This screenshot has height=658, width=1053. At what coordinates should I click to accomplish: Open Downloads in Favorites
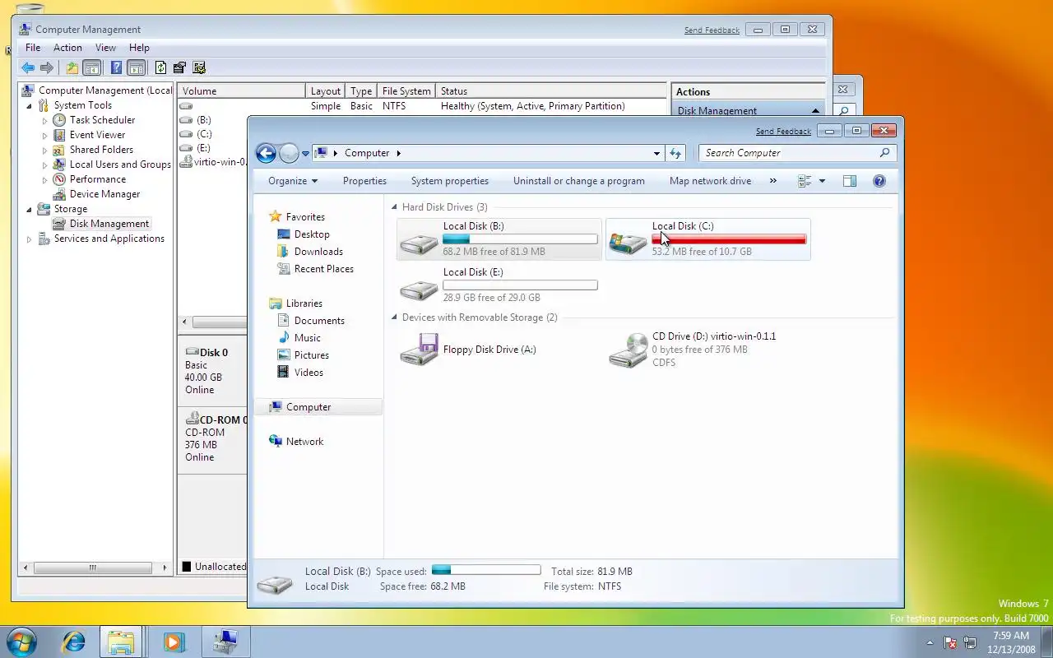click(x=318, y=252)
